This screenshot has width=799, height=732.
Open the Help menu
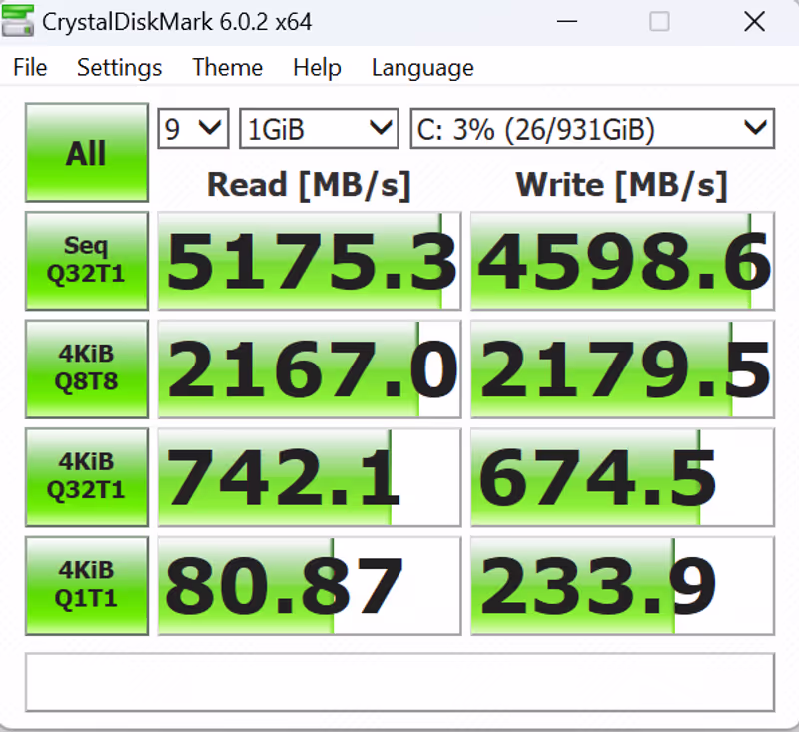point(317,68)
